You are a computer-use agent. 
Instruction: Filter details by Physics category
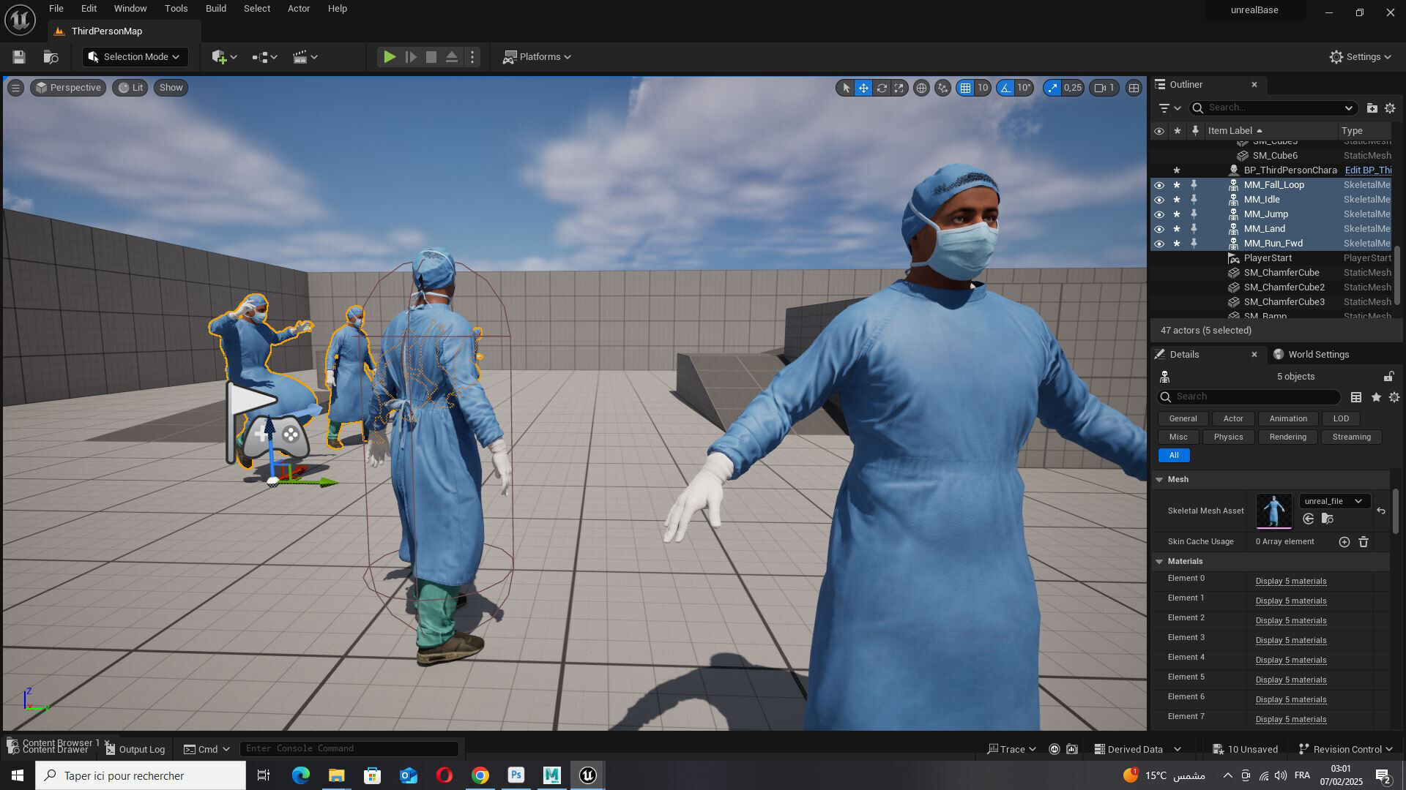pyautogui.click(x=1228, y=437)
